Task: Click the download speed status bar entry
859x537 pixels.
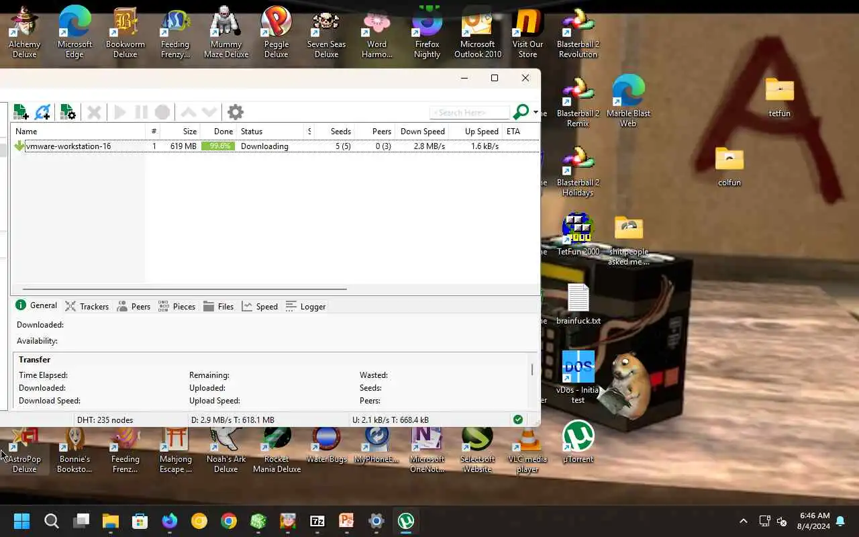Action: click(233, 420)
